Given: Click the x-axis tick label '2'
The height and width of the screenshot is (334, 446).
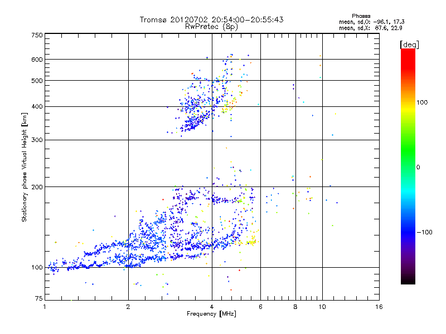Looking at the screenshot, I should pyautogui.click(x=128, y=307).
